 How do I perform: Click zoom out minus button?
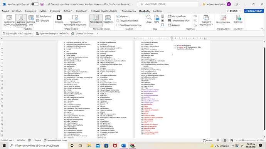pyautogui.click(x=237, y=141)
